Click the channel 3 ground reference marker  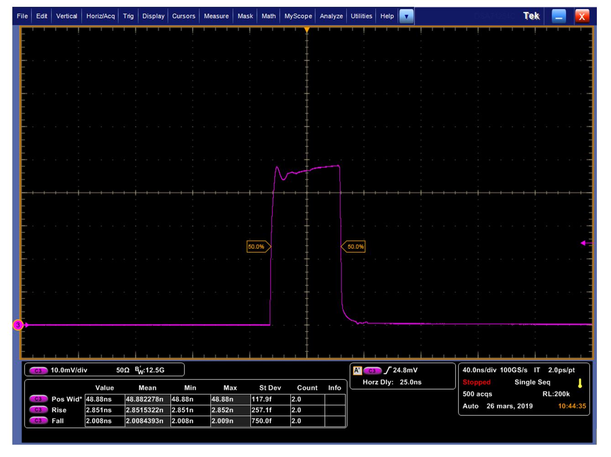tap(18, 325)
